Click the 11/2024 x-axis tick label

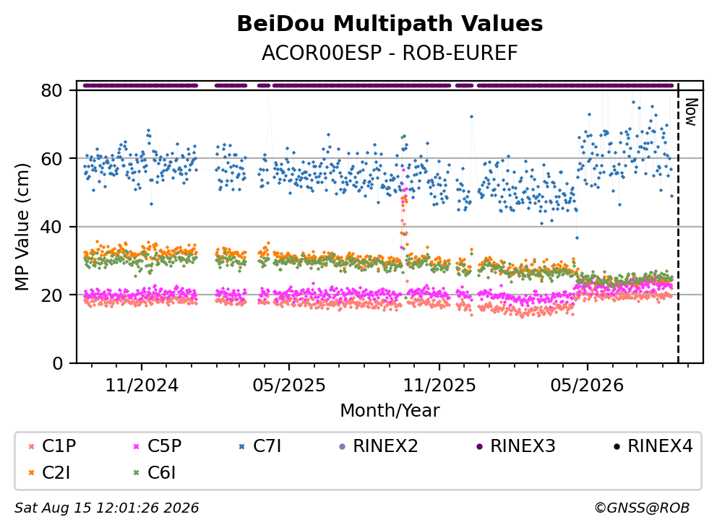click(x=142, y=386)
